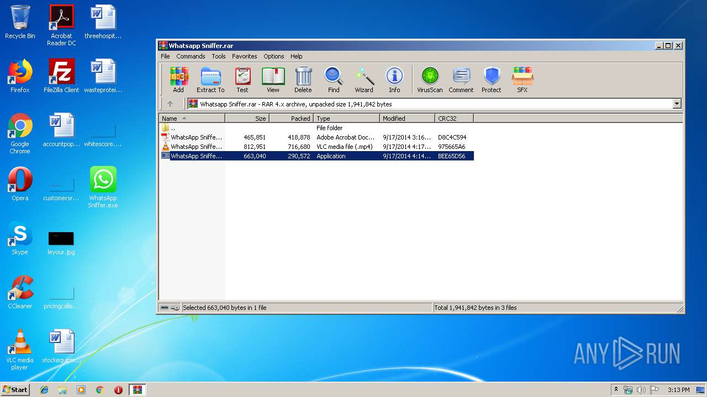Select the leyour.jpg desktop file
This screenshot has width=707, height=397.
pyautogui.click(x=61, y=243)
